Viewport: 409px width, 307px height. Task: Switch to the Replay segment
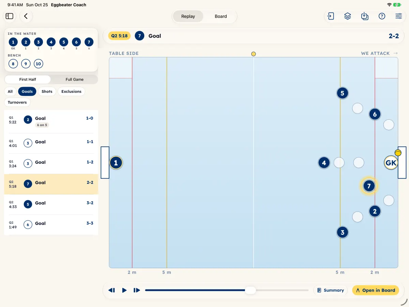pos(188,16)
